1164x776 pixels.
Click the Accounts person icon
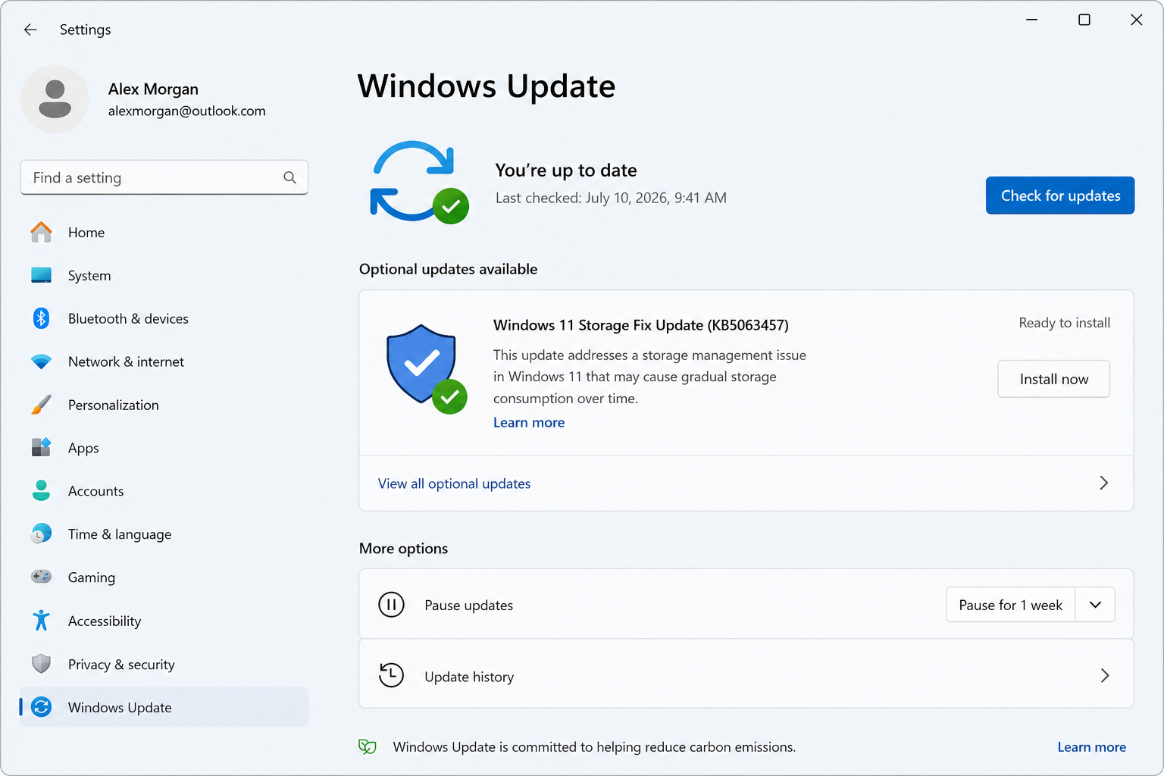coord(42,490)
